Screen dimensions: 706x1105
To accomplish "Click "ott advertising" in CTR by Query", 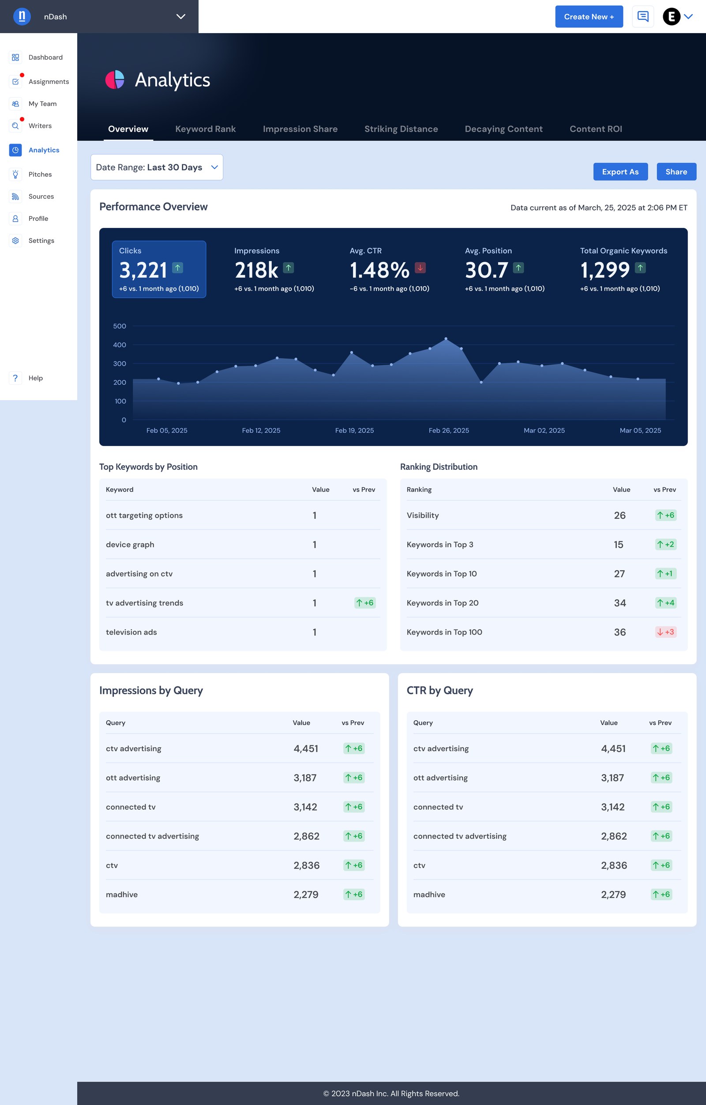I will (440, 777).
